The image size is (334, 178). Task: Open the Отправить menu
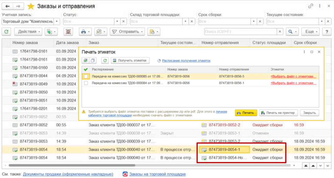(127, 32)
